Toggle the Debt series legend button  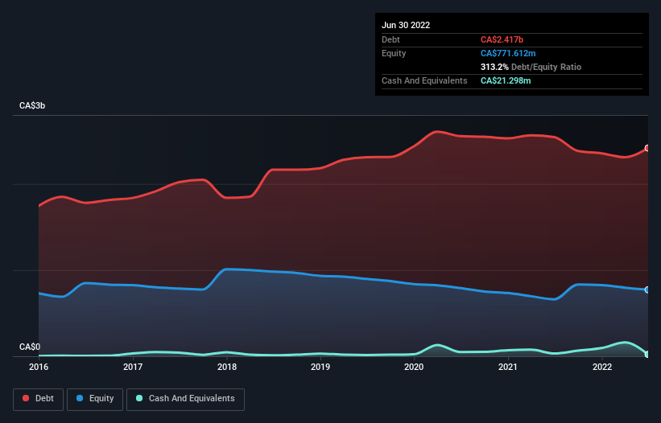(38, 399)
